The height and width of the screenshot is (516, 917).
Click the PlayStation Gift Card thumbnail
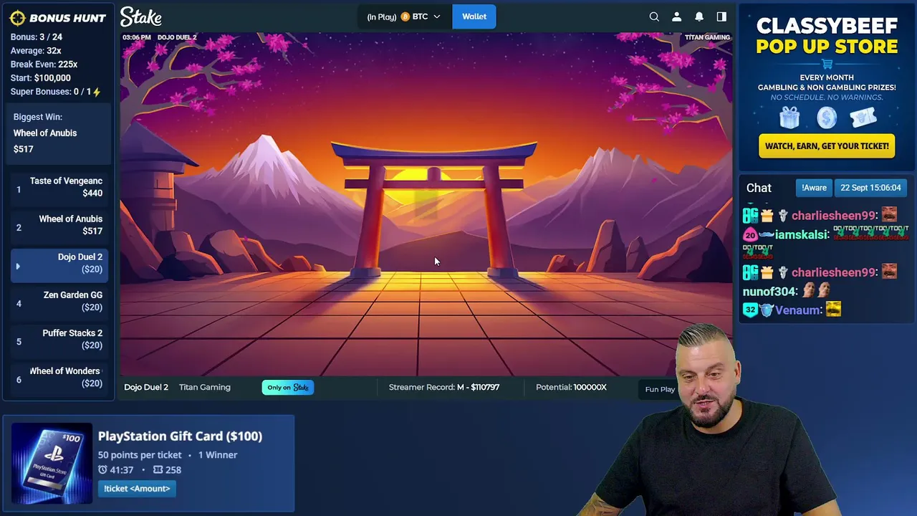pyautogui.click(x=52, y=464)
